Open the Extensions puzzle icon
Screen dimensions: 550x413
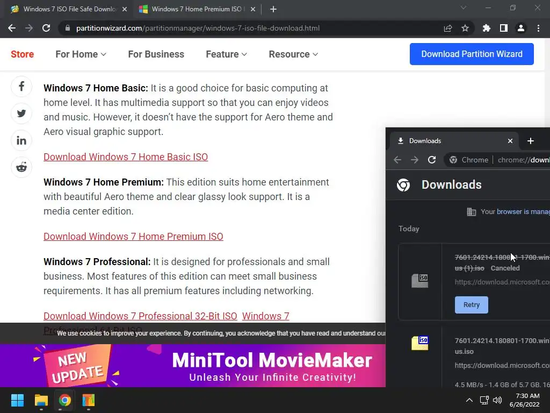click(x=486, y=28)
